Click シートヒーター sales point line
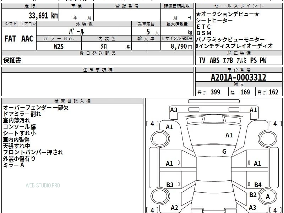Screen dimensions: 284x213 [214, 20]
